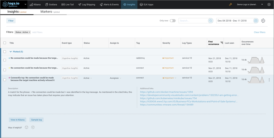Switch to the Markers tab
Viewport: 274px width, 138px height.
pos(50,12)
